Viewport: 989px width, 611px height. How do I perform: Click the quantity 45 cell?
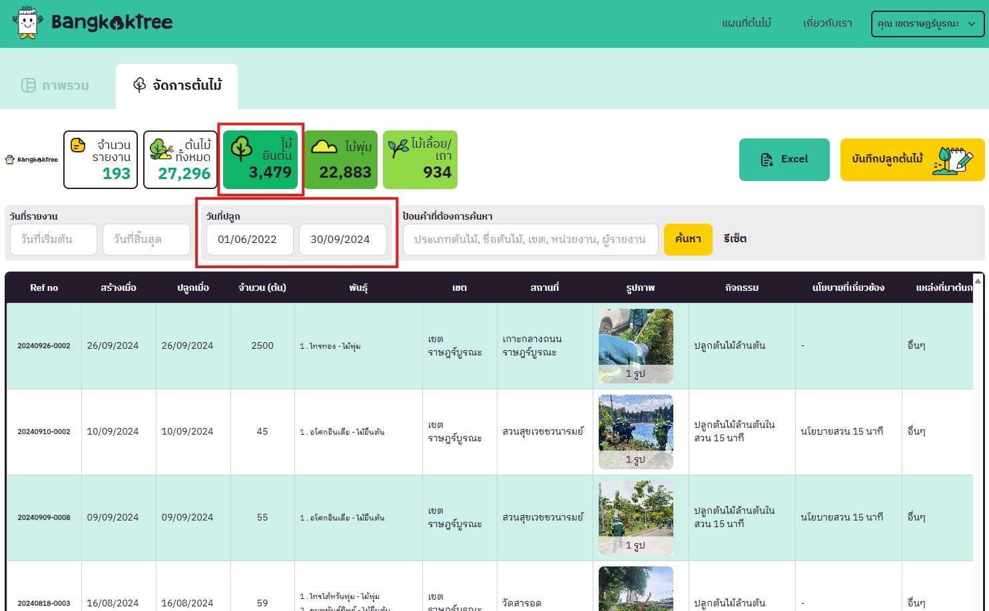262,432
